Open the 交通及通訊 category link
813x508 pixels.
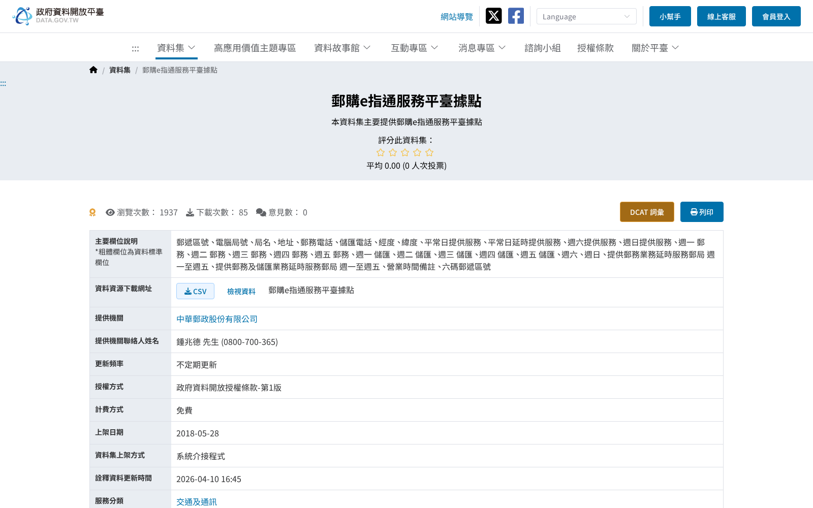coord(197,502)
